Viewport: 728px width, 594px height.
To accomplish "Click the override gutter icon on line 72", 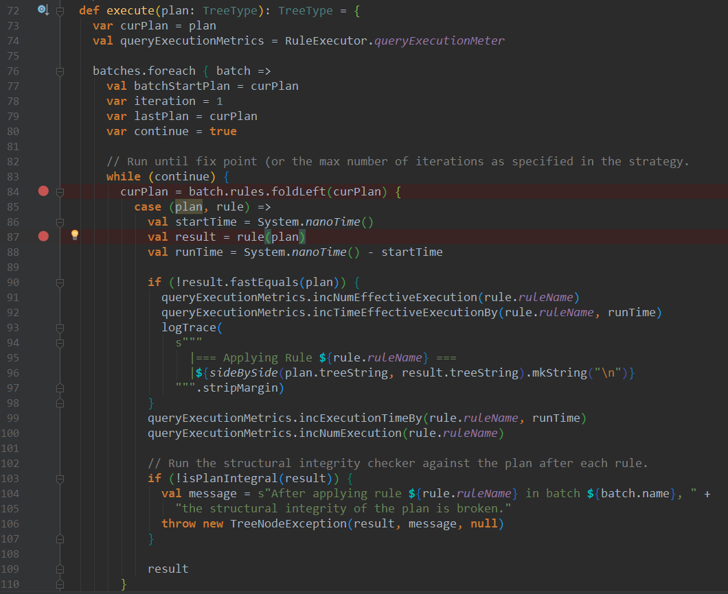I will point(42,10).
